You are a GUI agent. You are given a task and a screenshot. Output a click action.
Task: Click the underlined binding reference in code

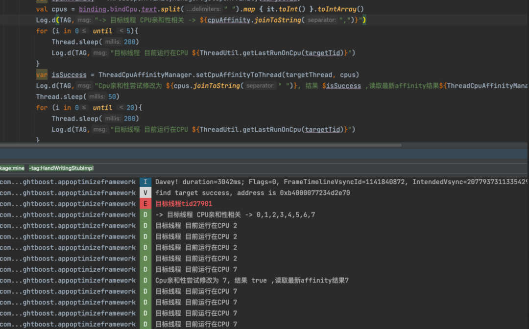94,9
